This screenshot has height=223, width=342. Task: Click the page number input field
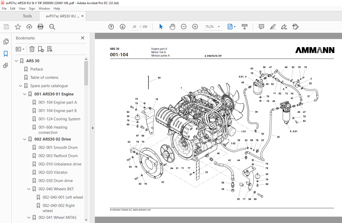[134, 27]
